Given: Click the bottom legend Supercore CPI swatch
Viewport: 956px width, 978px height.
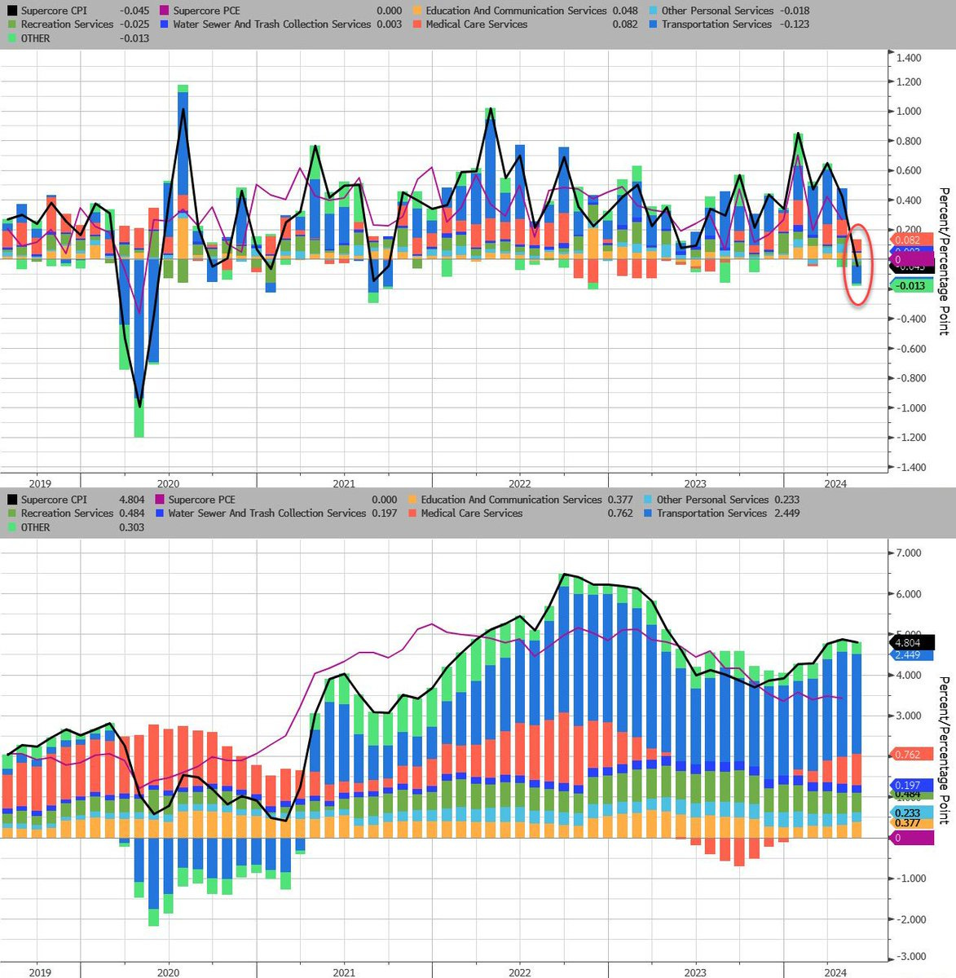Looking at the screenshot, I should [11, 499].
